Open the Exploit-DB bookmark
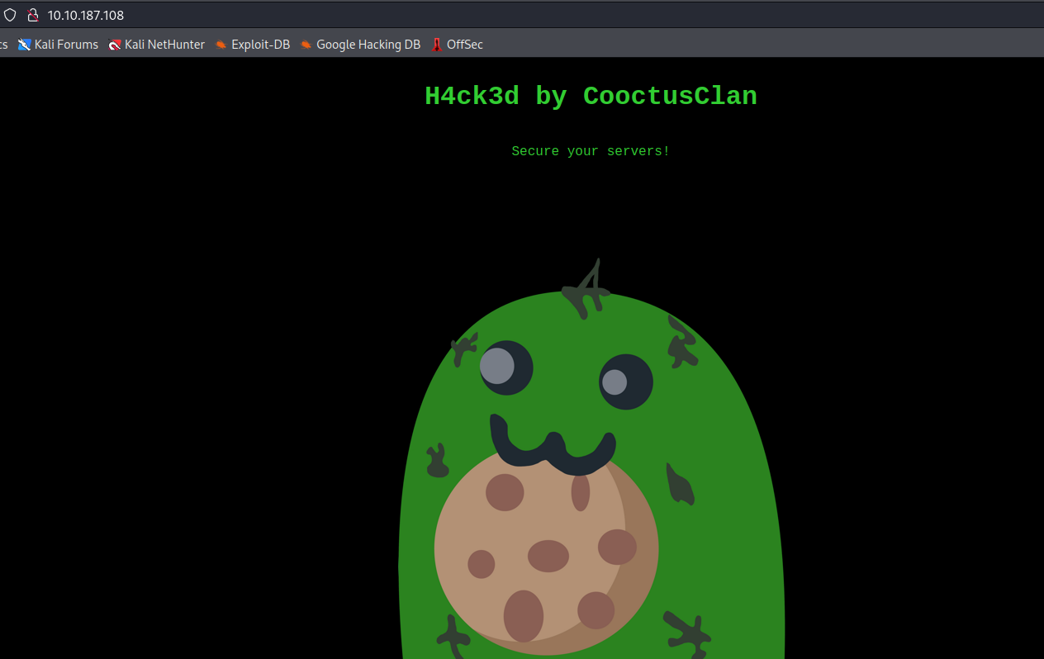The width and height of the screenshot is (1044, 659). (253, 45)
